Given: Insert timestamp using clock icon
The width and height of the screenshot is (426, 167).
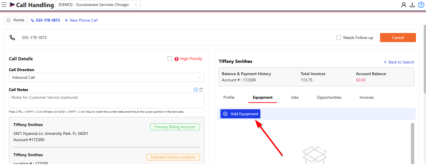Looking at the screenshot, I should coord(196,90).
